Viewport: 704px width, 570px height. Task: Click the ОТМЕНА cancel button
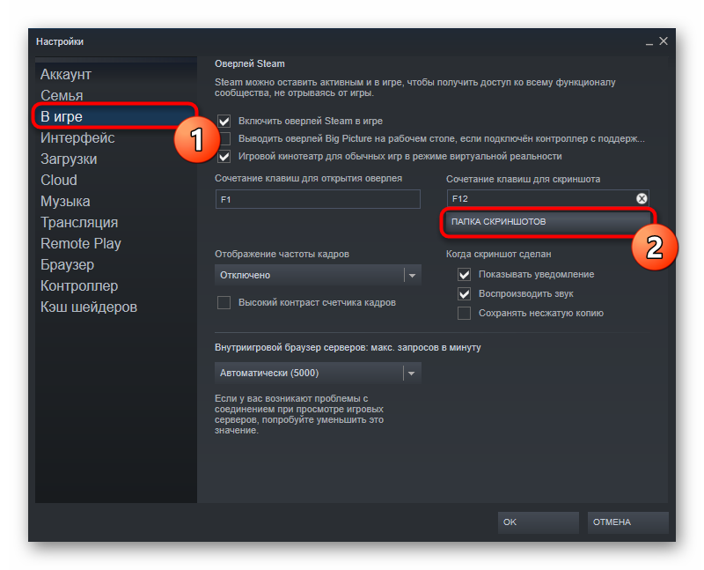click(x=628, y=522)
